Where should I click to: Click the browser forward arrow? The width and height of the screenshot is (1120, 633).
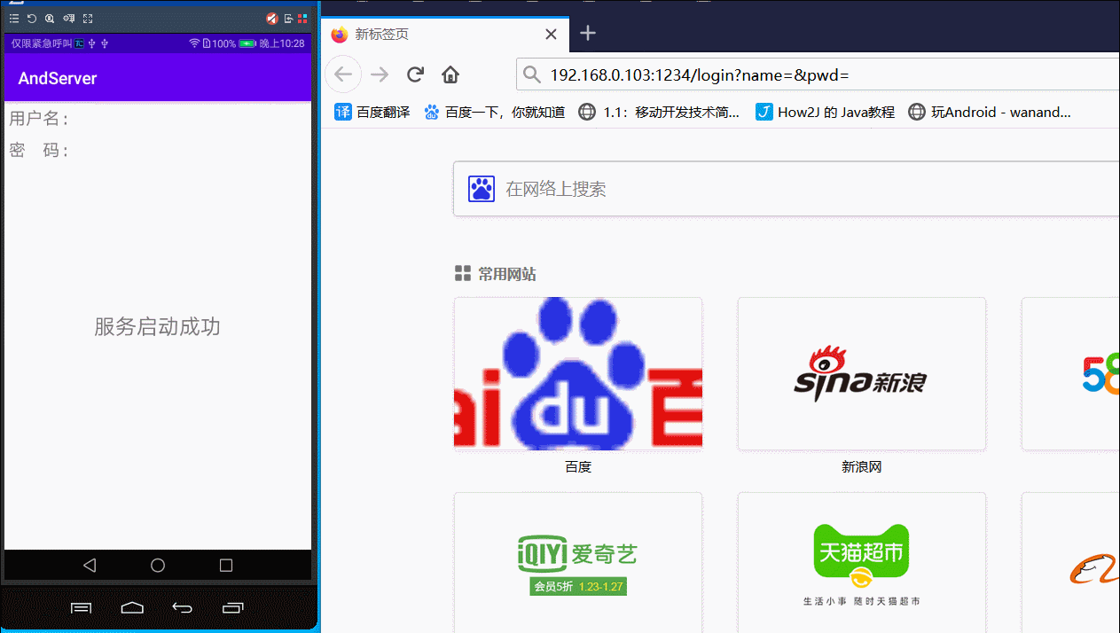coord(379,74)
